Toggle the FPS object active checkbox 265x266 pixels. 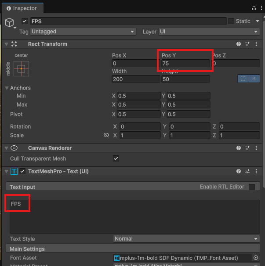25,21
